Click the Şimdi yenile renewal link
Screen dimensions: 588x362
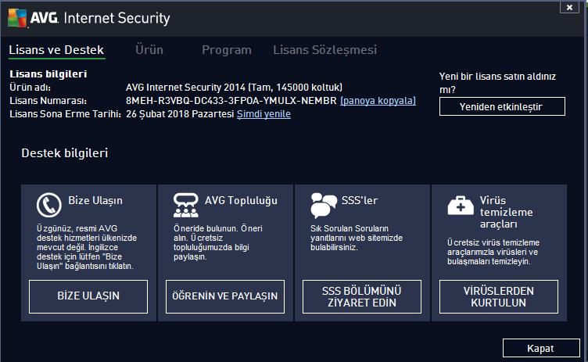264,113
